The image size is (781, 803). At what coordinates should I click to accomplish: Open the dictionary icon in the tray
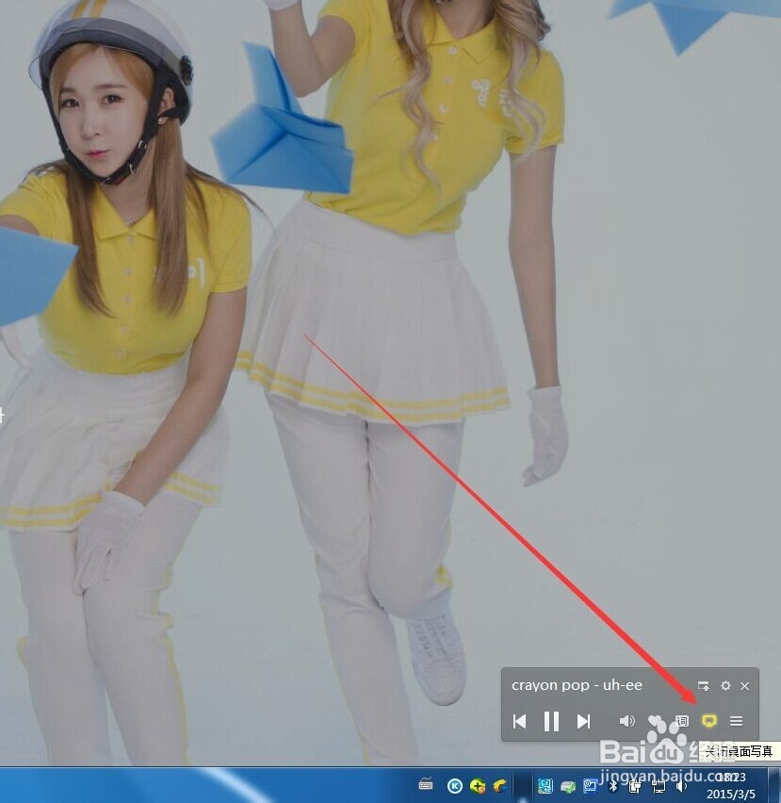click(545, 787)
